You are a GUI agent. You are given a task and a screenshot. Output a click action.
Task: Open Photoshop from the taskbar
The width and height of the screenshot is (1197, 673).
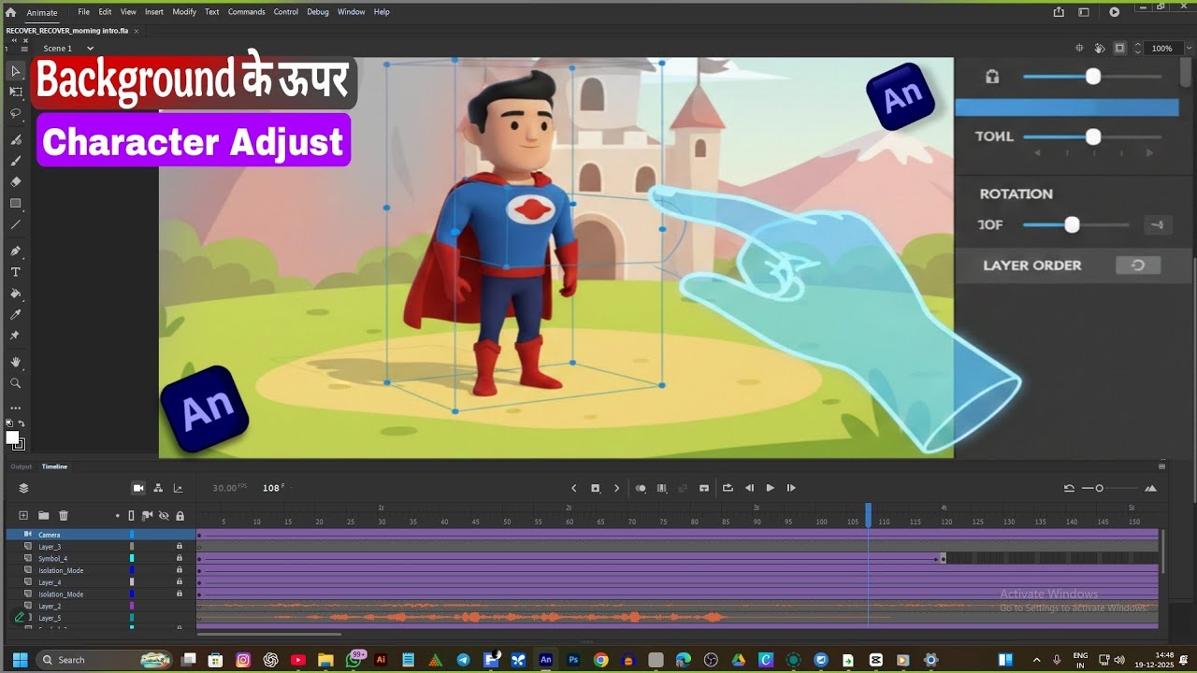pyautogui.click(x=573, y=660)
